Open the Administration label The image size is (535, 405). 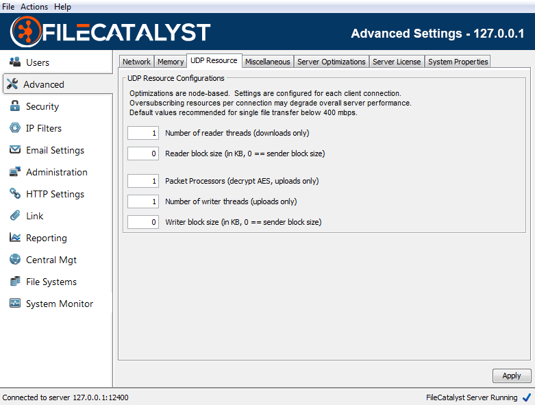point(57,172)
